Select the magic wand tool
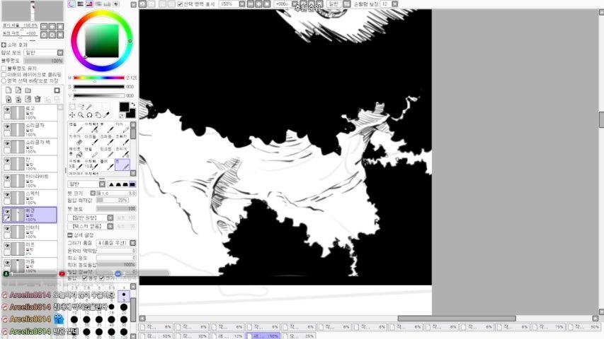Screen dimensions: 604x339 coord(89,107)
